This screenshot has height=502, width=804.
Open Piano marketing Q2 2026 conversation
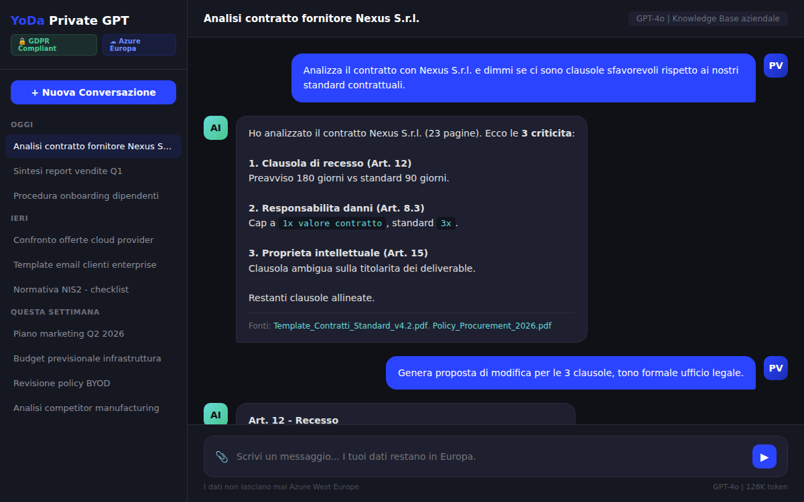click(68, 334)
